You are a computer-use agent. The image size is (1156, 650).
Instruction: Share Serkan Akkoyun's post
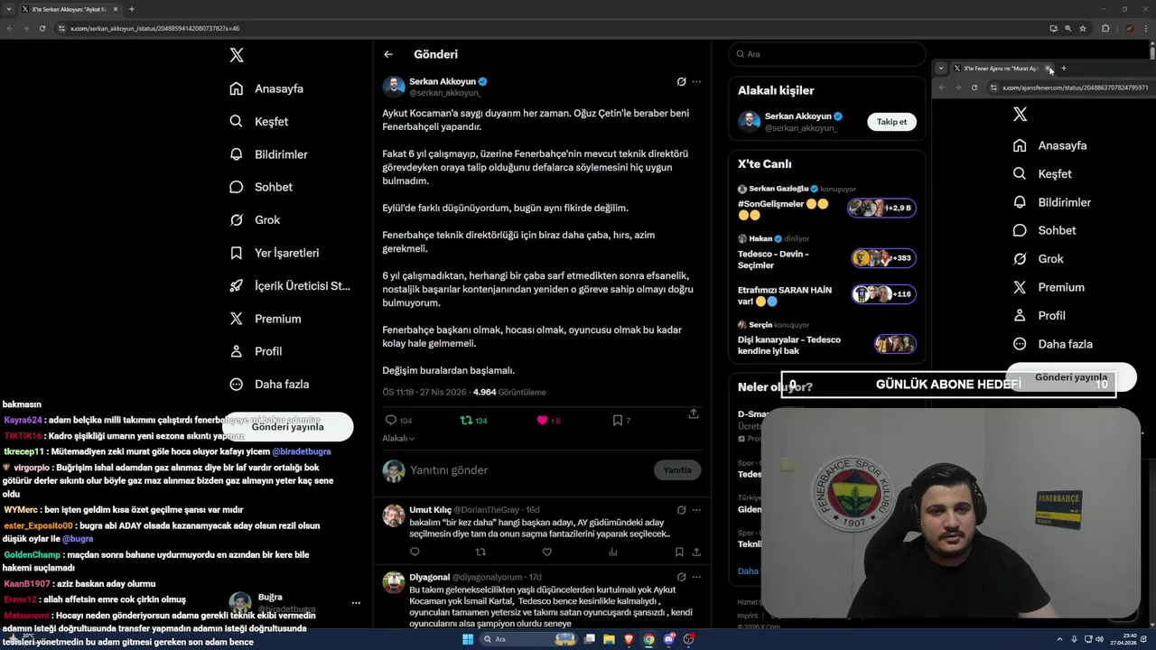(x=694, y=413)
